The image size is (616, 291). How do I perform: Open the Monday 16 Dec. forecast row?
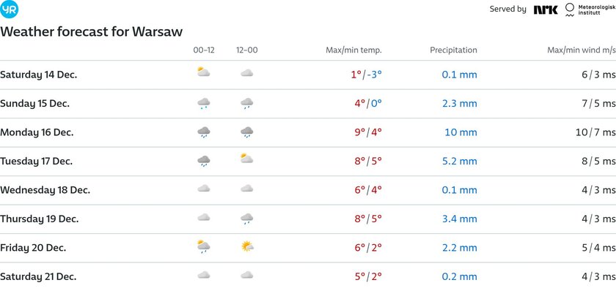(x=308, y=132)
